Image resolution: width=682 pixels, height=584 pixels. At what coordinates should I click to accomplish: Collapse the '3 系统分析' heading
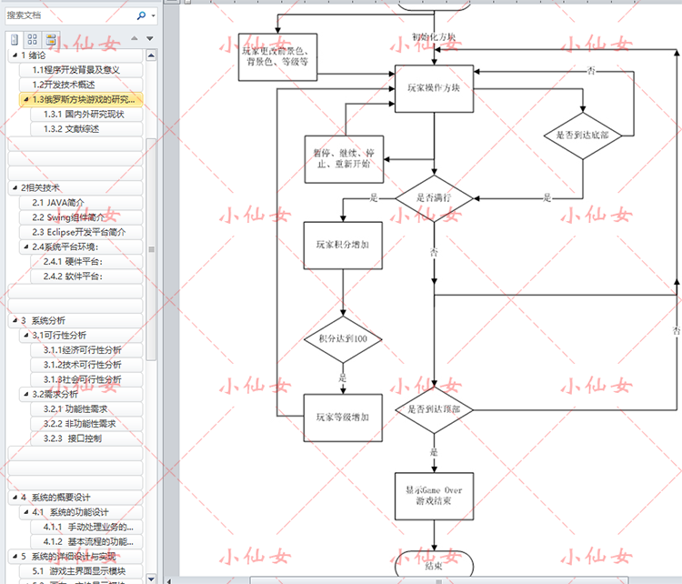click(x=15, y=321)
